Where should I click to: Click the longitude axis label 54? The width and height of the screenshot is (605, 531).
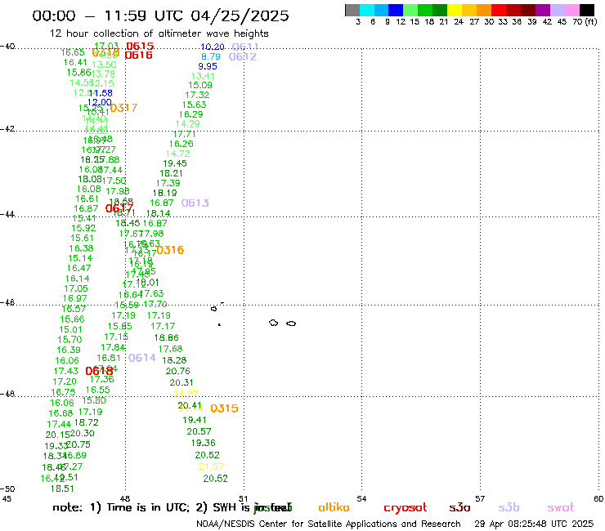(361, 499)
